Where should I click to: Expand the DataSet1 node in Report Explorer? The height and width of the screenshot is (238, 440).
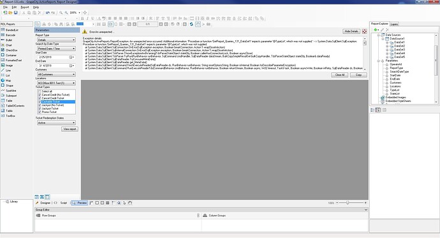[387, 42]
